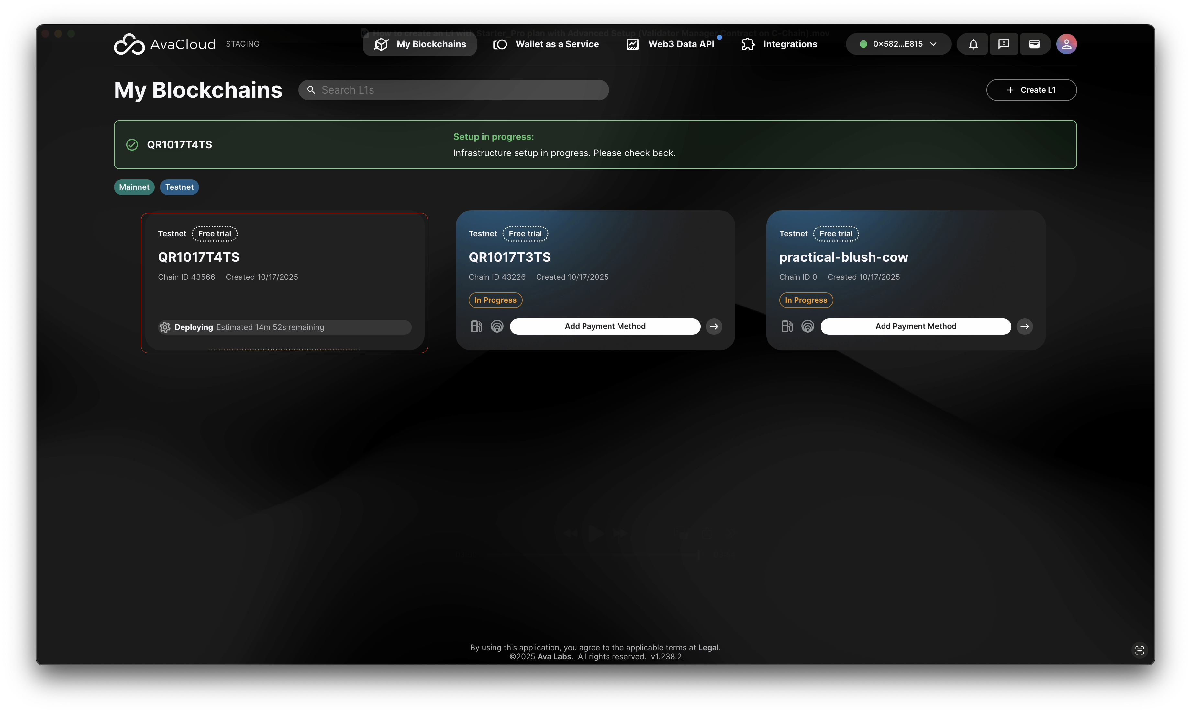This screenshot has width=1191, height=713.
Task: Click the scan icon at the bottom right
Action: point(1139,650)
